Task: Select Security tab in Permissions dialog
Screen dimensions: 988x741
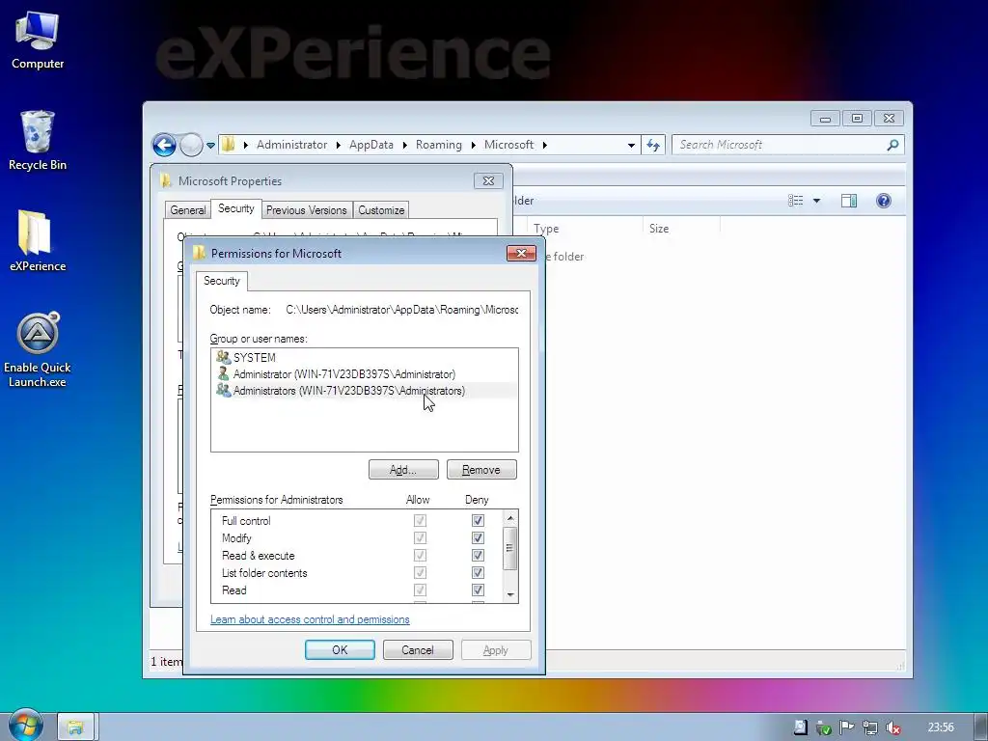Action: [x=222, y=281]
